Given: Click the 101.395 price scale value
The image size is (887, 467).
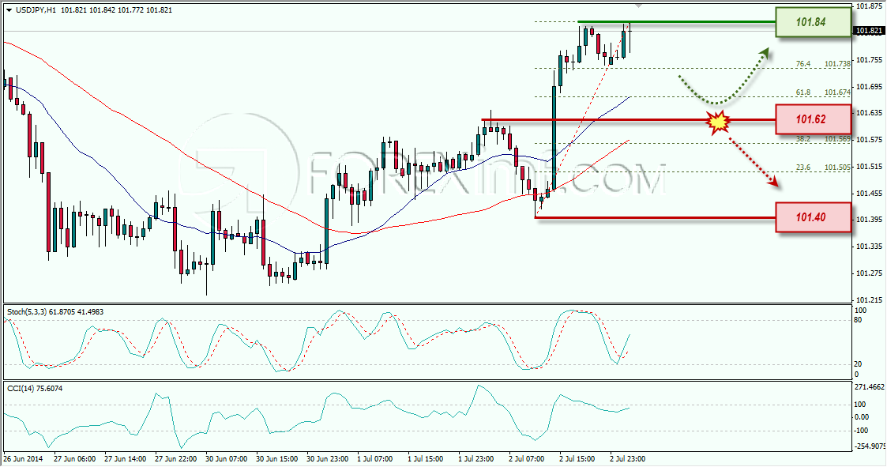Looking at the screenshot, I should coord(868,220).
